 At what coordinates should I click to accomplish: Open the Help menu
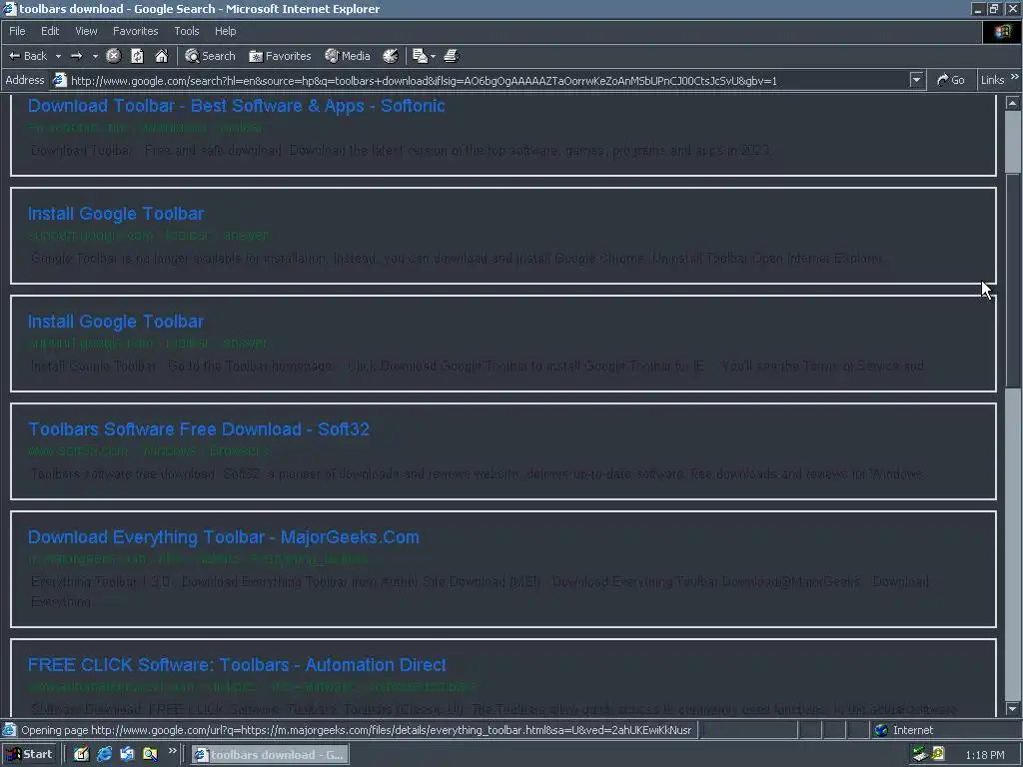(225, 31)
